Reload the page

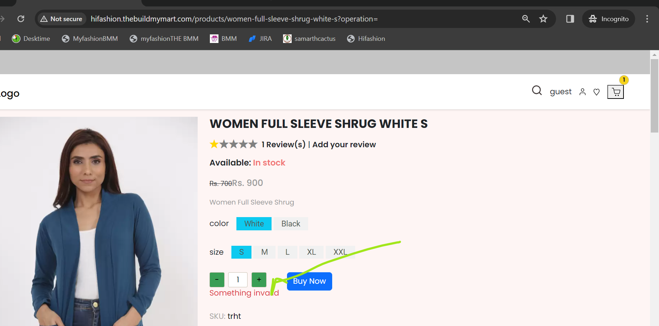tap(21, 19)
